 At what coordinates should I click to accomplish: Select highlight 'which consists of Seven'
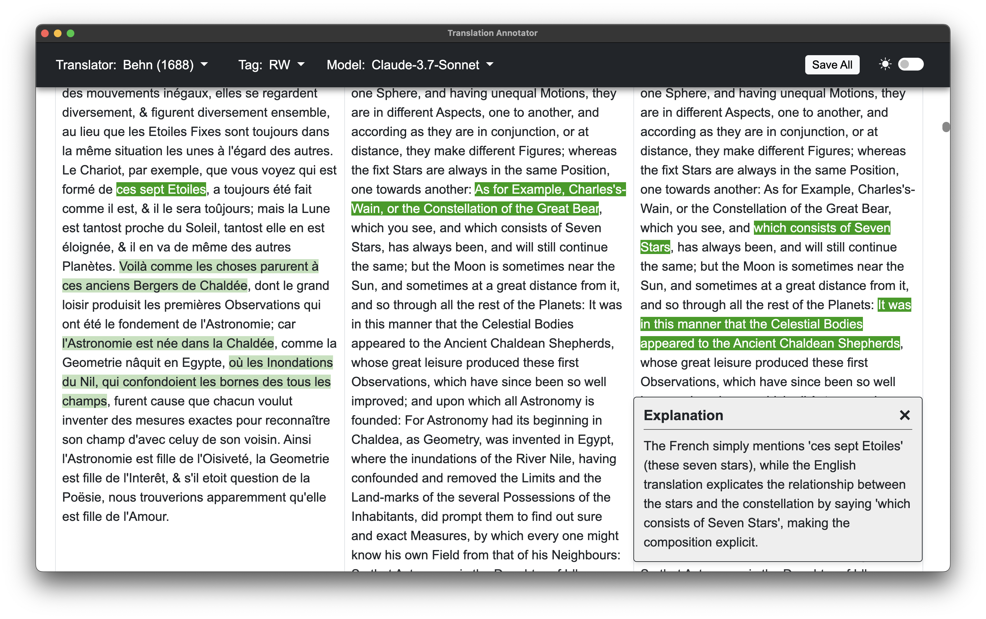point(822,228)
